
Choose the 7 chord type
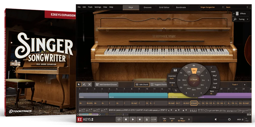point(211,68)
